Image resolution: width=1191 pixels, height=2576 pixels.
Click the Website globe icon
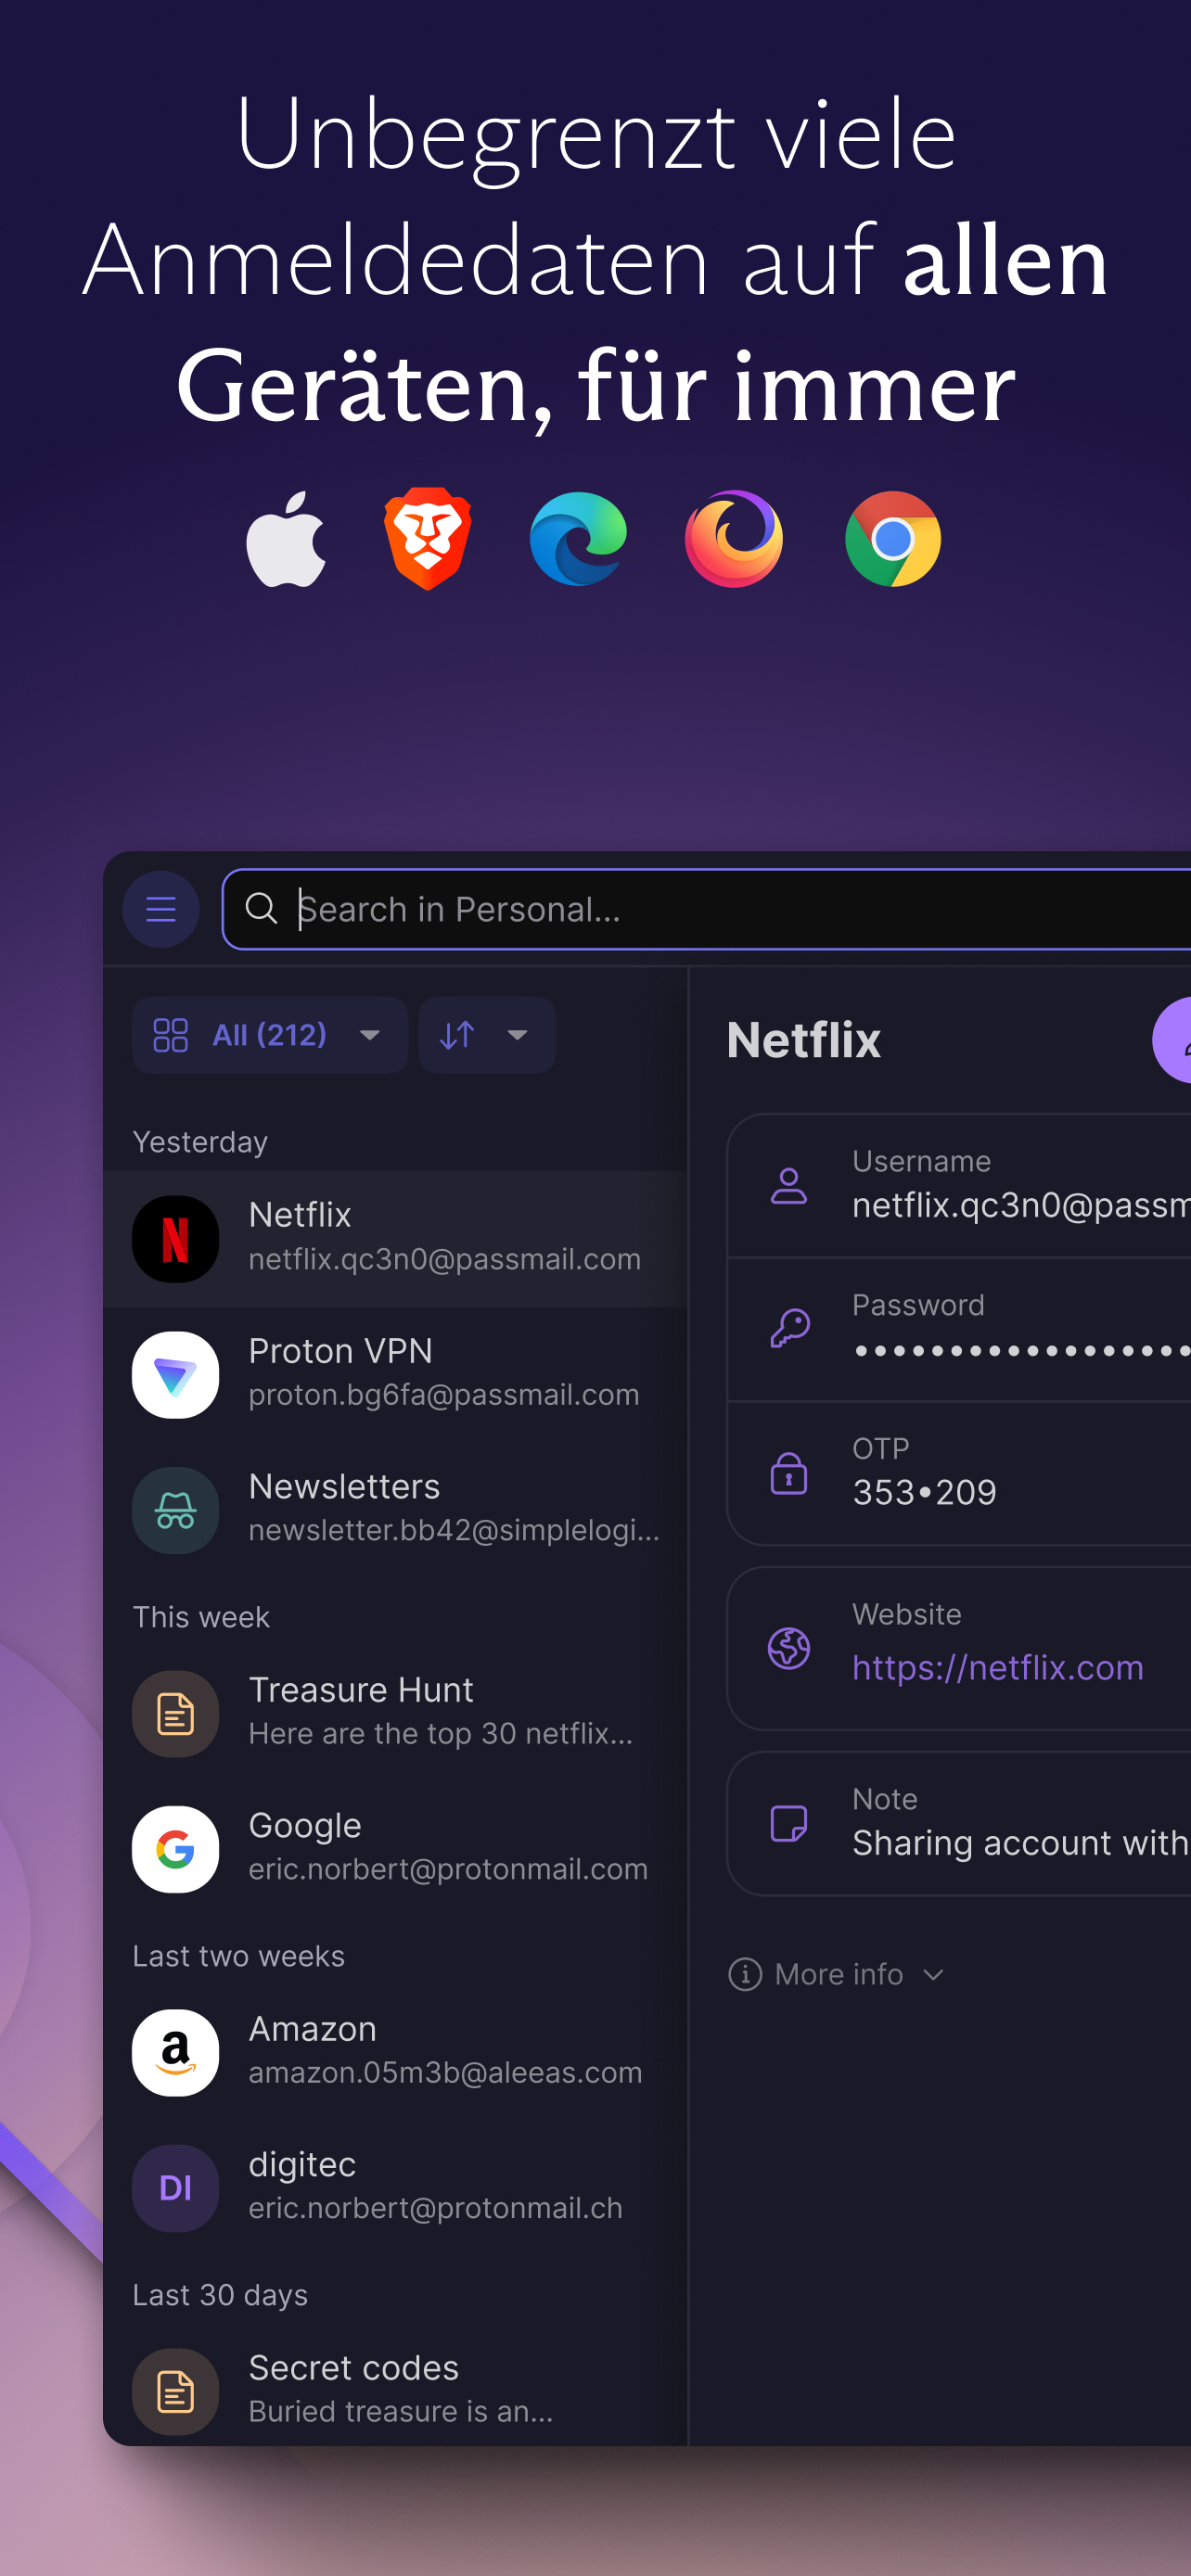click(x=789, y=1648)
